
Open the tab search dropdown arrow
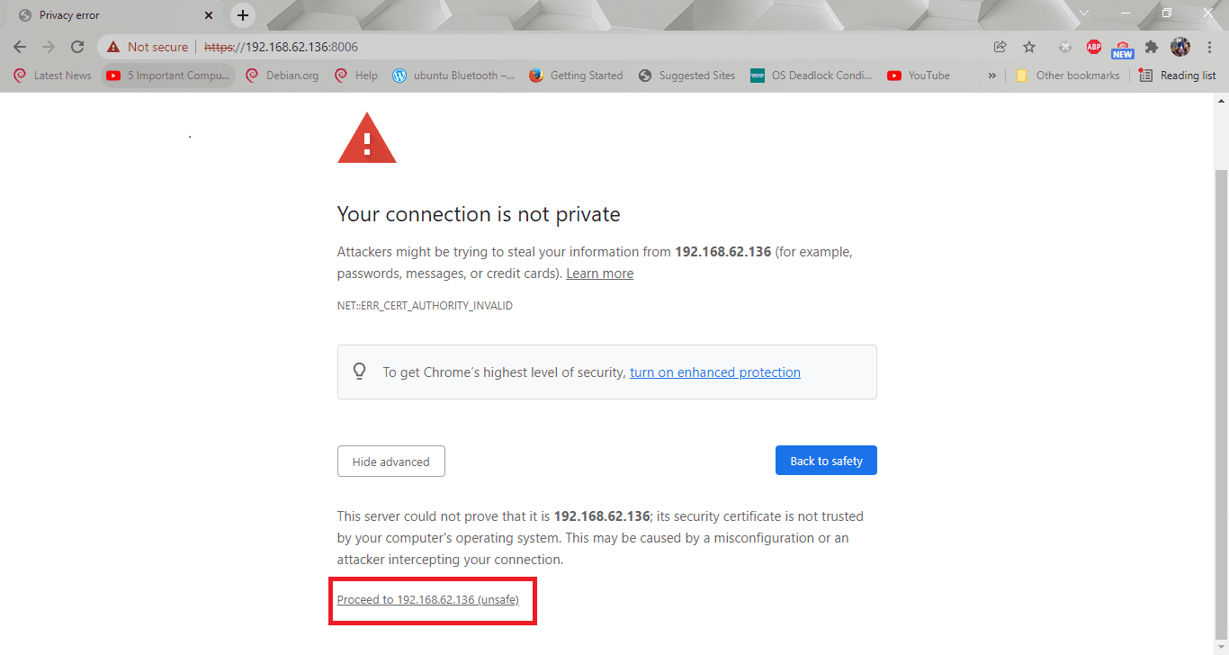coord(1084,13)
